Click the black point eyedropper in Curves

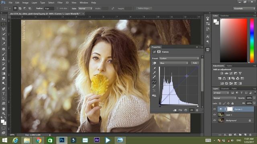tap(154, 68)
